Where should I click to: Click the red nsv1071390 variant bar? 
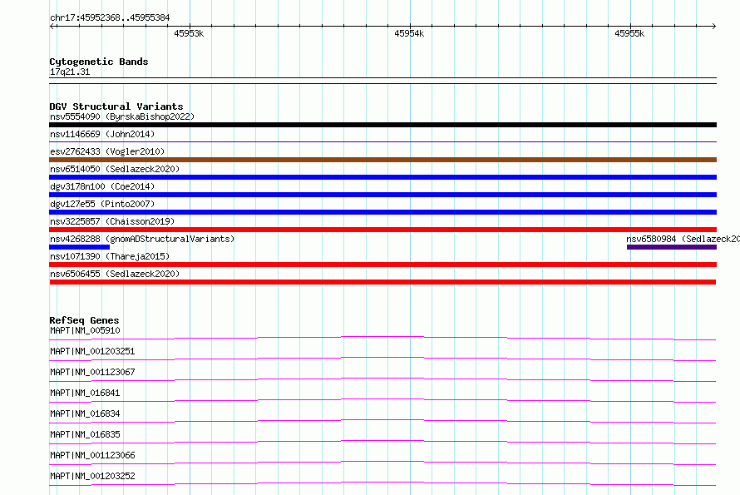pos(382,265)
